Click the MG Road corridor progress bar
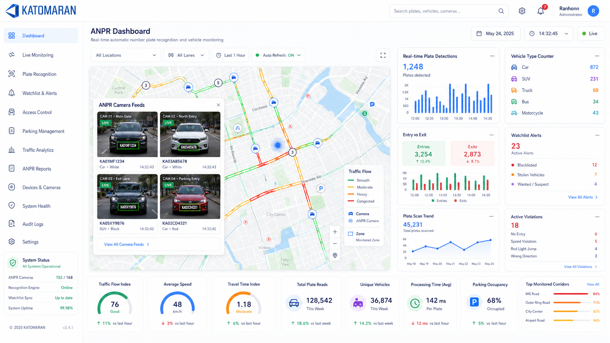 [571, 294]
